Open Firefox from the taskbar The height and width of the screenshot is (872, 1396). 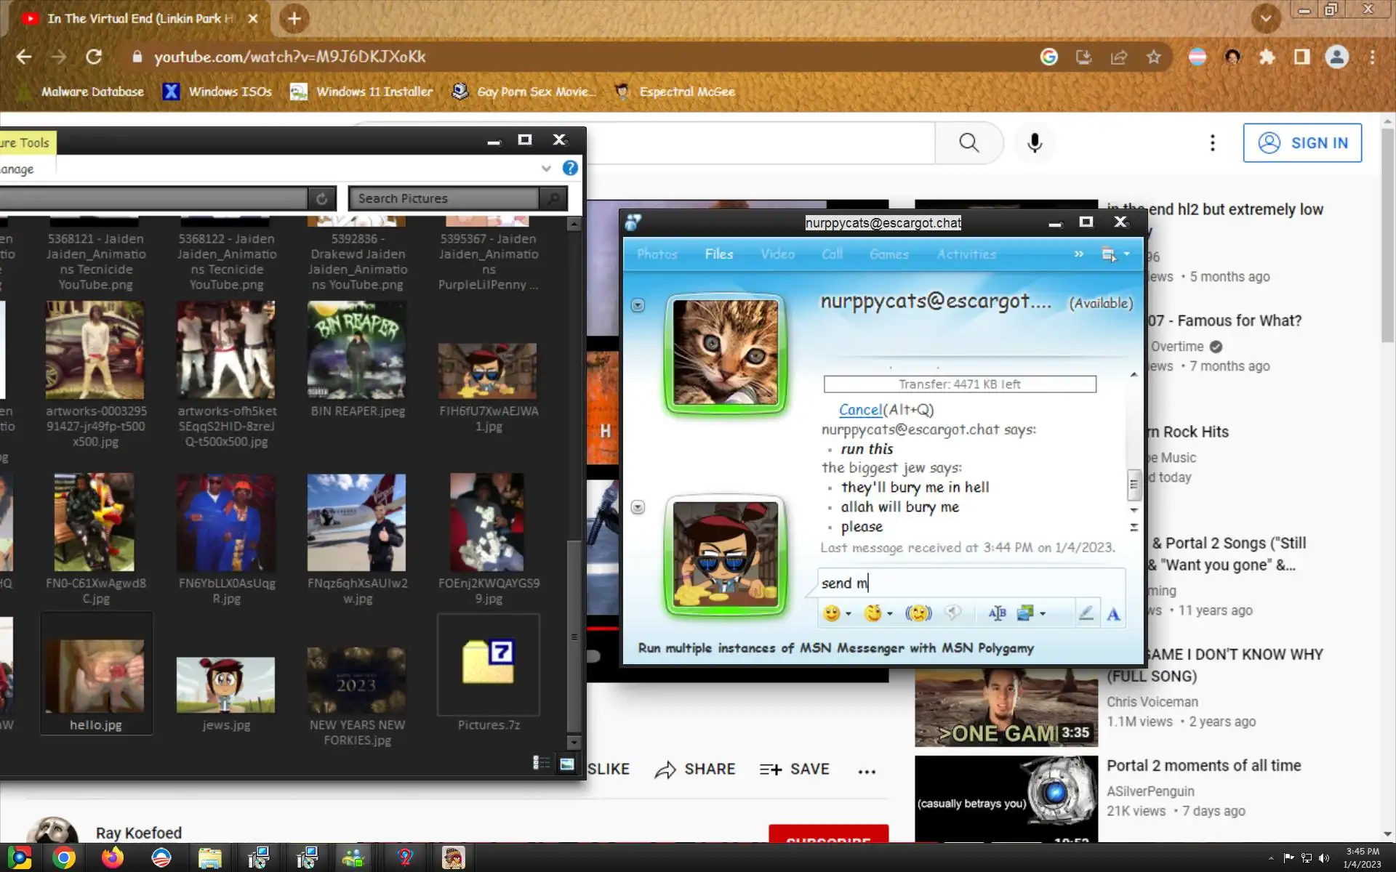112,858
